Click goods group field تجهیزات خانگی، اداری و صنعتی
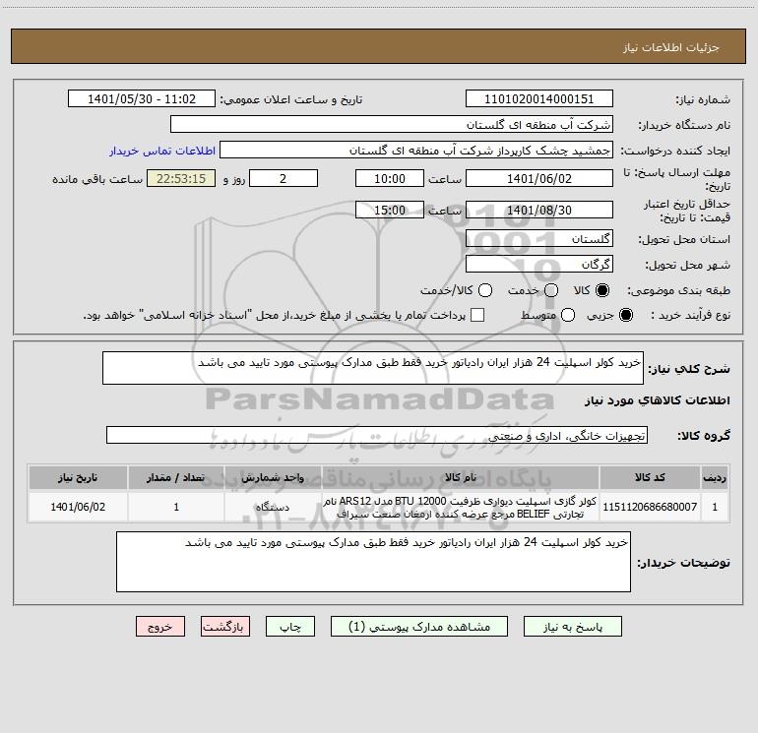The height and width of the screenshot is (733, 758). (377, 435)
